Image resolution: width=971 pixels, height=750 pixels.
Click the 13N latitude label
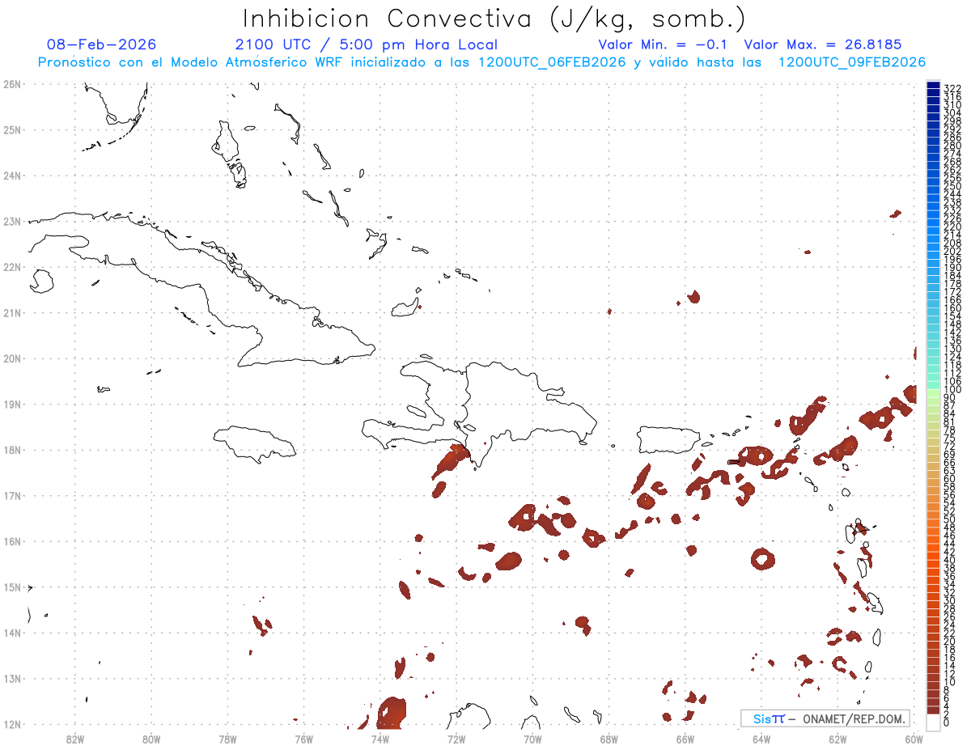point(11,679)
